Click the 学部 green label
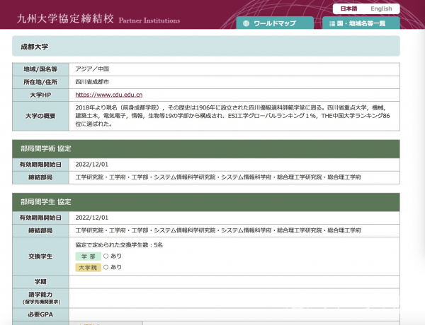This screenshot has height=325, width=425. 88,256
